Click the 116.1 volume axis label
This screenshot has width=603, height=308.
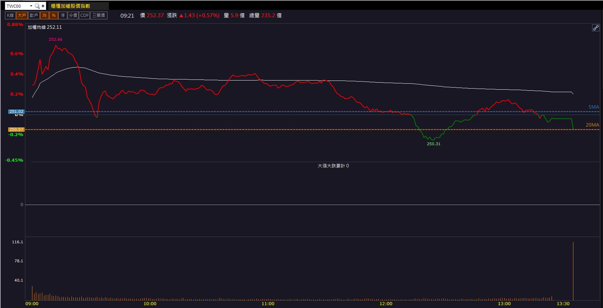17,242
